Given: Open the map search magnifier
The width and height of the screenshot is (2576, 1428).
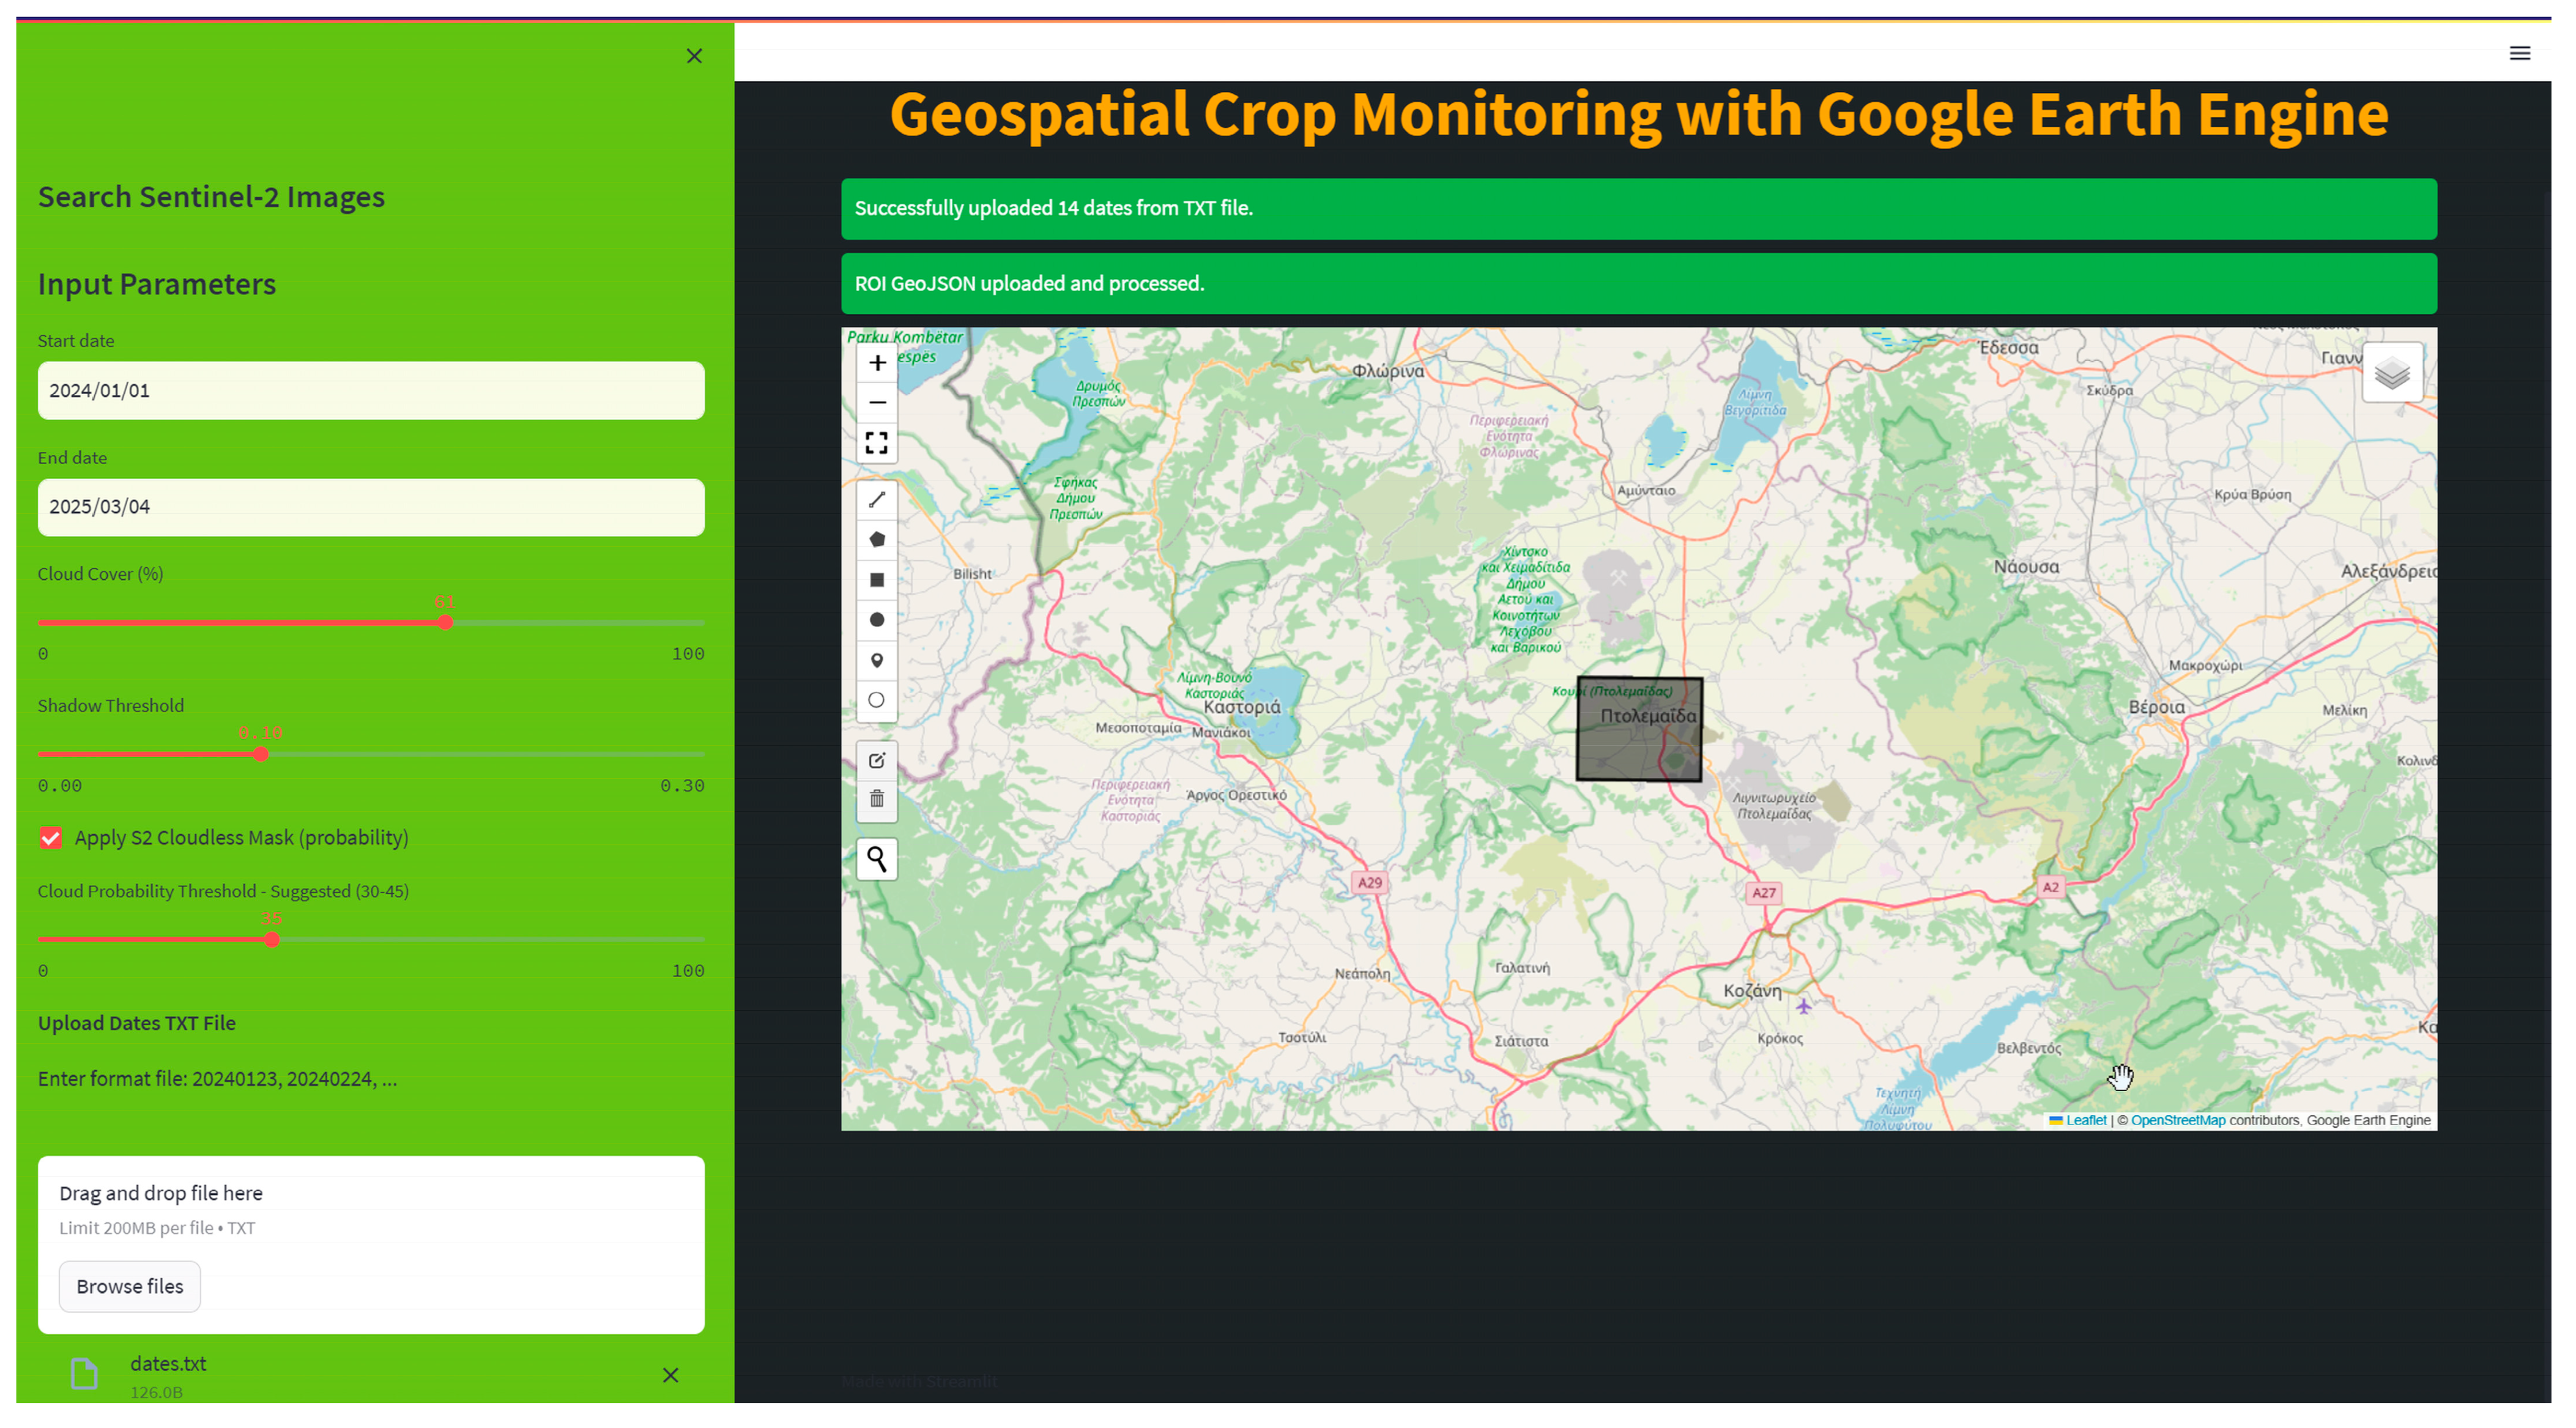Looking at the screenshot, I should point(877,859).
